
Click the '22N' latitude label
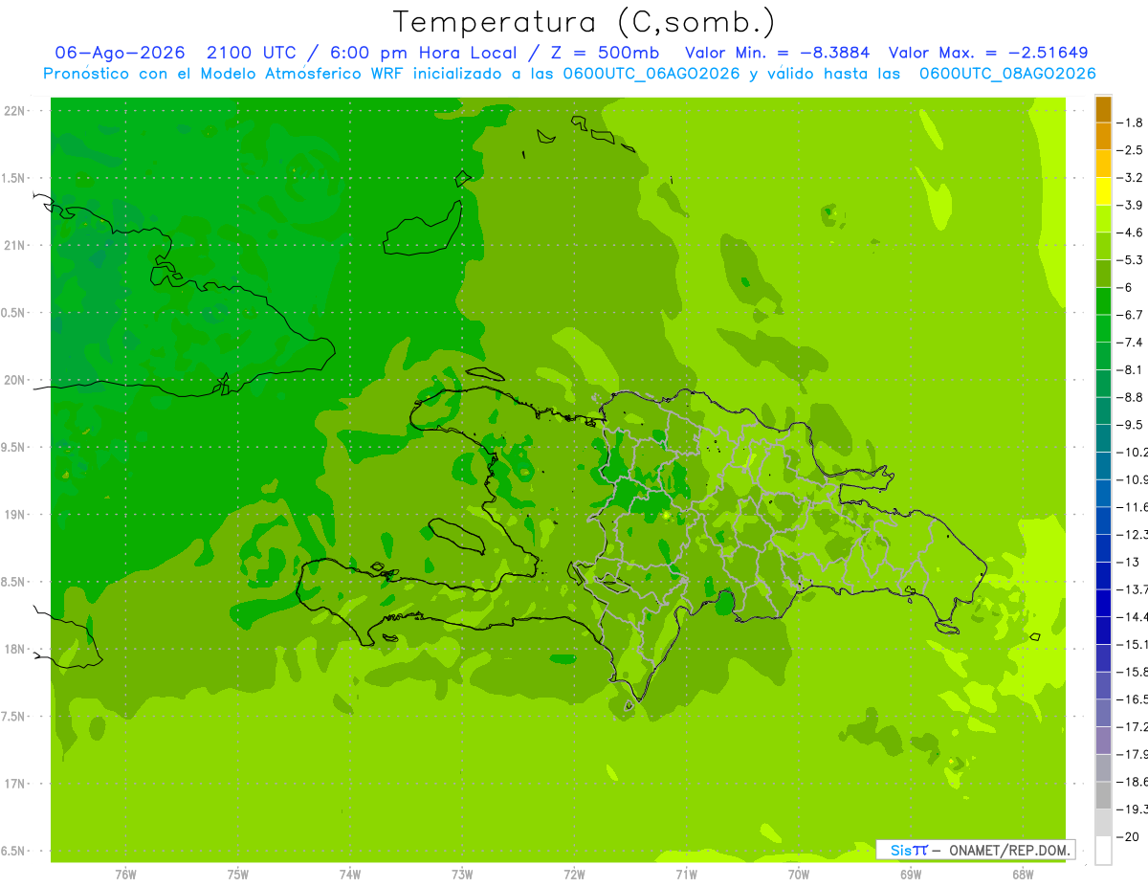point(13,111)
